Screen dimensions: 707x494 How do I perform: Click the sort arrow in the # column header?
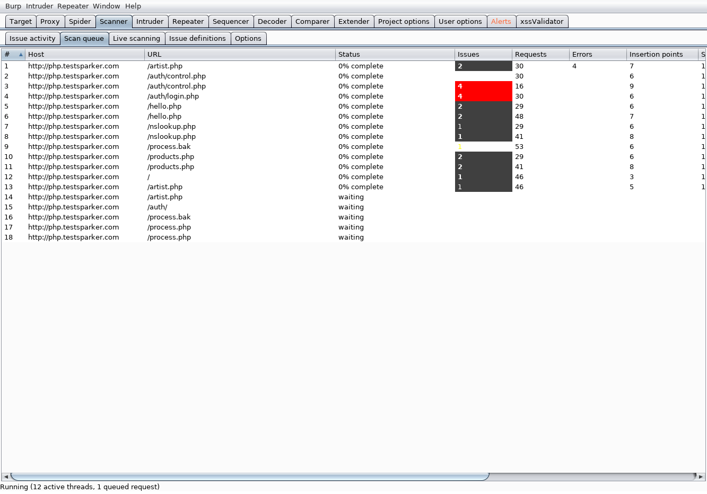coord(21,55)
